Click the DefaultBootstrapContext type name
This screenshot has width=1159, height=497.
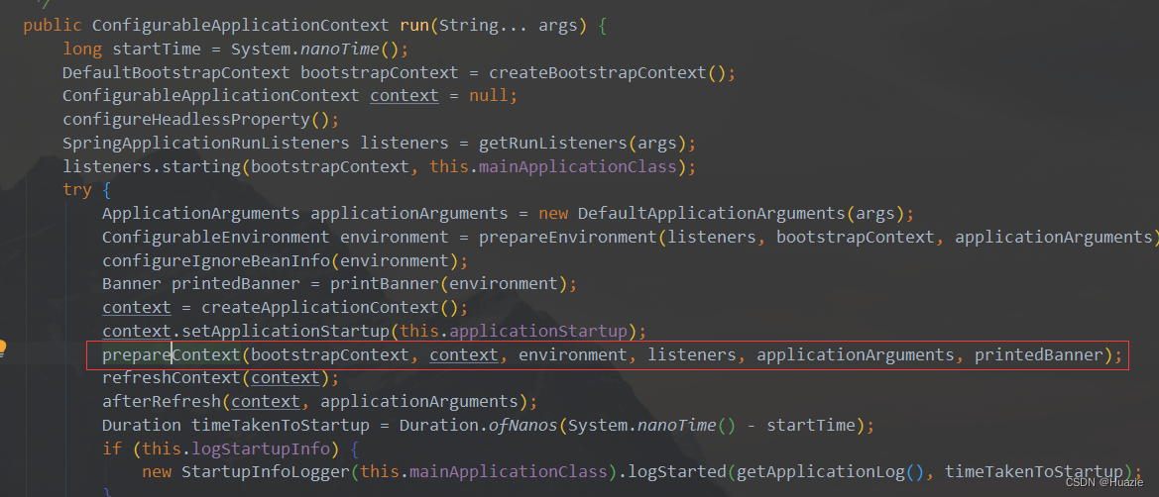coord(176,73)
